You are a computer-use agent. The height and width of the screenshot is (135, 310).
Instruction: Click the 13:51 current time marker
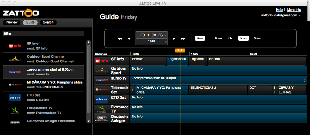tap(180, 50)
